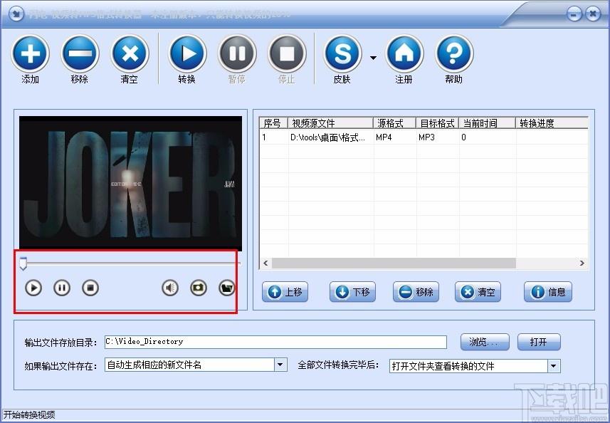Image resolution: width=610 pixels, height=423 pixels.
Task: Click the 清空 button below the file list
Action: click(x=478, y=292)
